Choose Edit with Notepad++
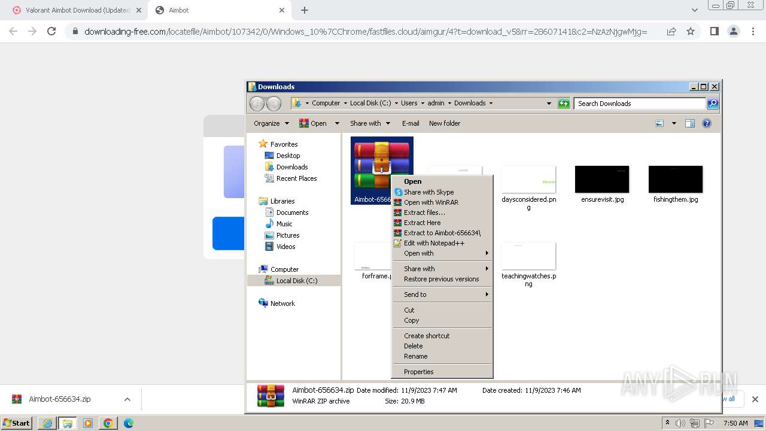The width and height of the screenshot is (766, 431). coord(442,243)
